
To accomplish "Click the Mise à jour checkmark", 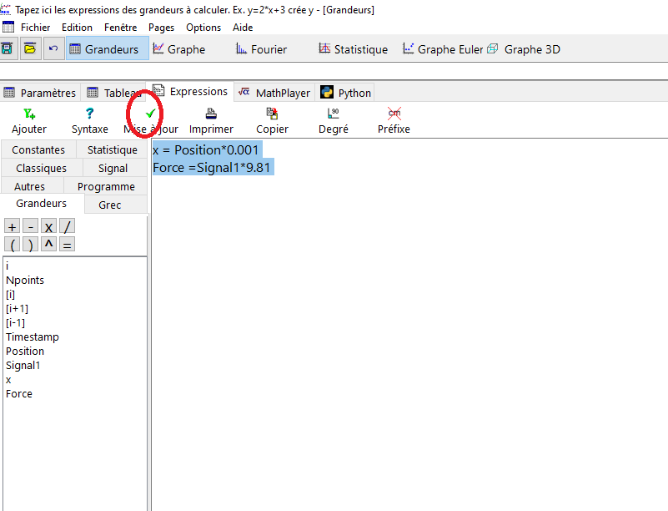I will coord(150,114).
